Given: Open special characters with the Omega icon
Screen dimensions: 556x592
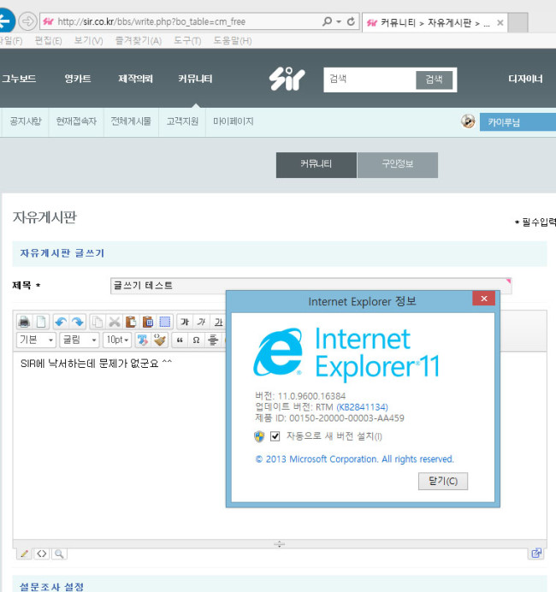Looking at the screenshot, I should 196,340.
